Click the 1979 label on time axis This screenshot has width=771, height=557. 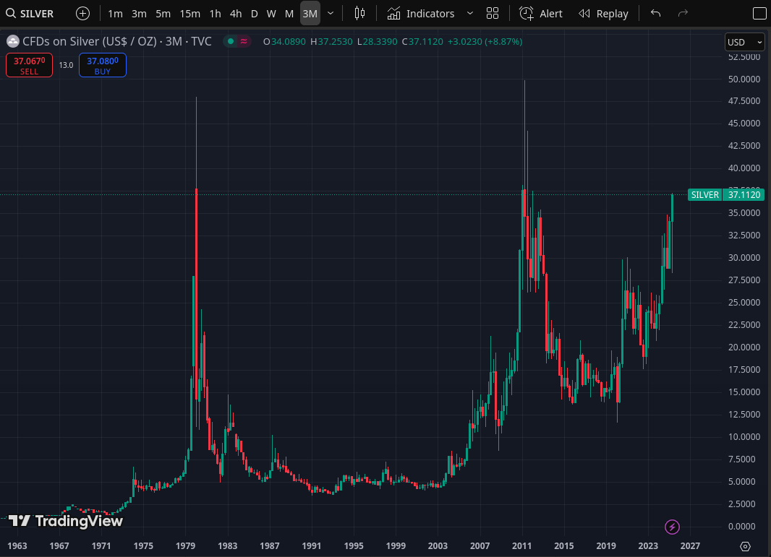tap(185, 546)
